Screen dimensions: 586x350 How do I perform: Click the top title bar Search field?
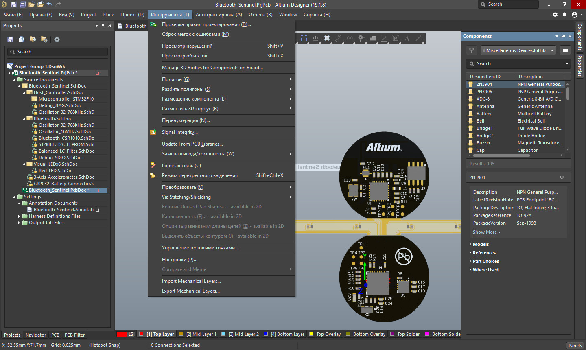[508, 4]
